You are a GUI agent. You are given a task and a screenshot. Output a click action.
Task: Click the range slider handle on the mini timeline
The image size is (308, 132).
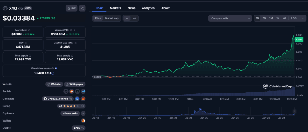point(294,111)
